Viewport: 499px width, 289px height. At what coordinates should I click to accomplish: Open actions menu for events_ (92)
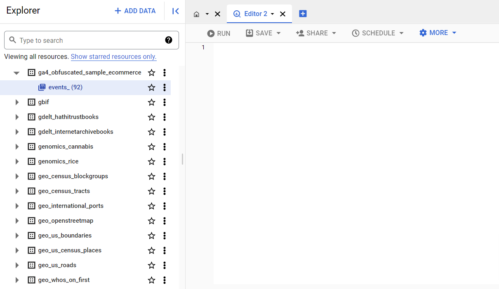pos(164,87)
